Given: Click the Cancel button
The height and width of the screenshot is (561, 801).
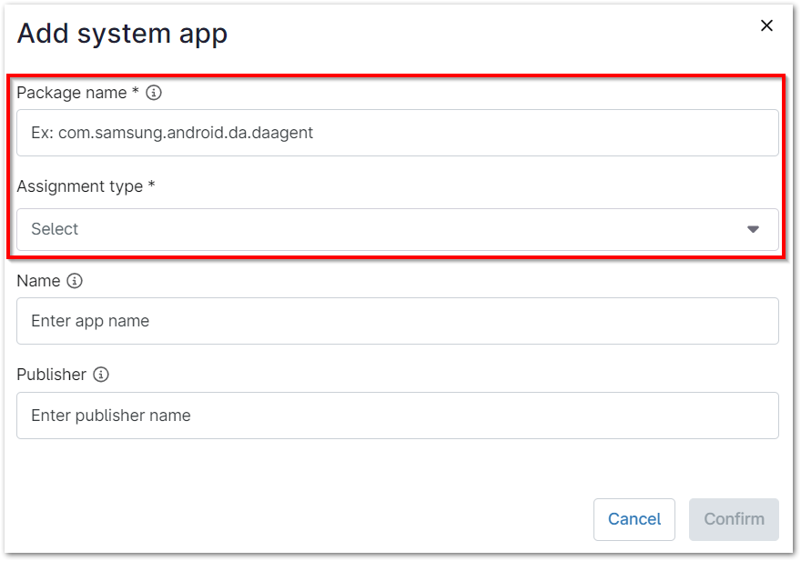Looking at the screenshot, I should tap(634, 519).
